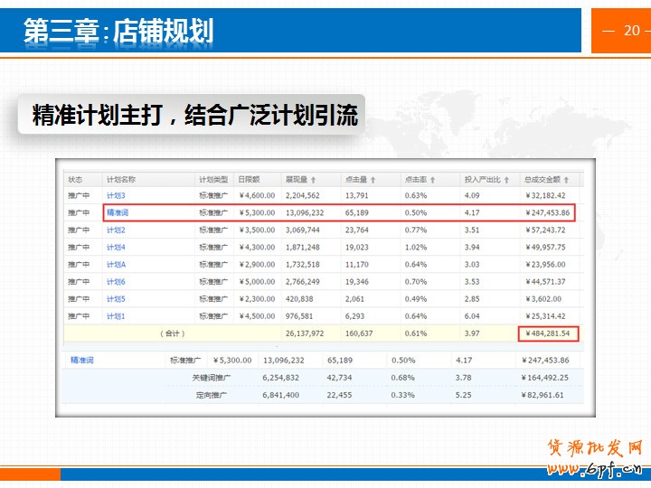Select the 日限额 column header
This screenshot has height=488, width=651.
[x=247, y=180]
